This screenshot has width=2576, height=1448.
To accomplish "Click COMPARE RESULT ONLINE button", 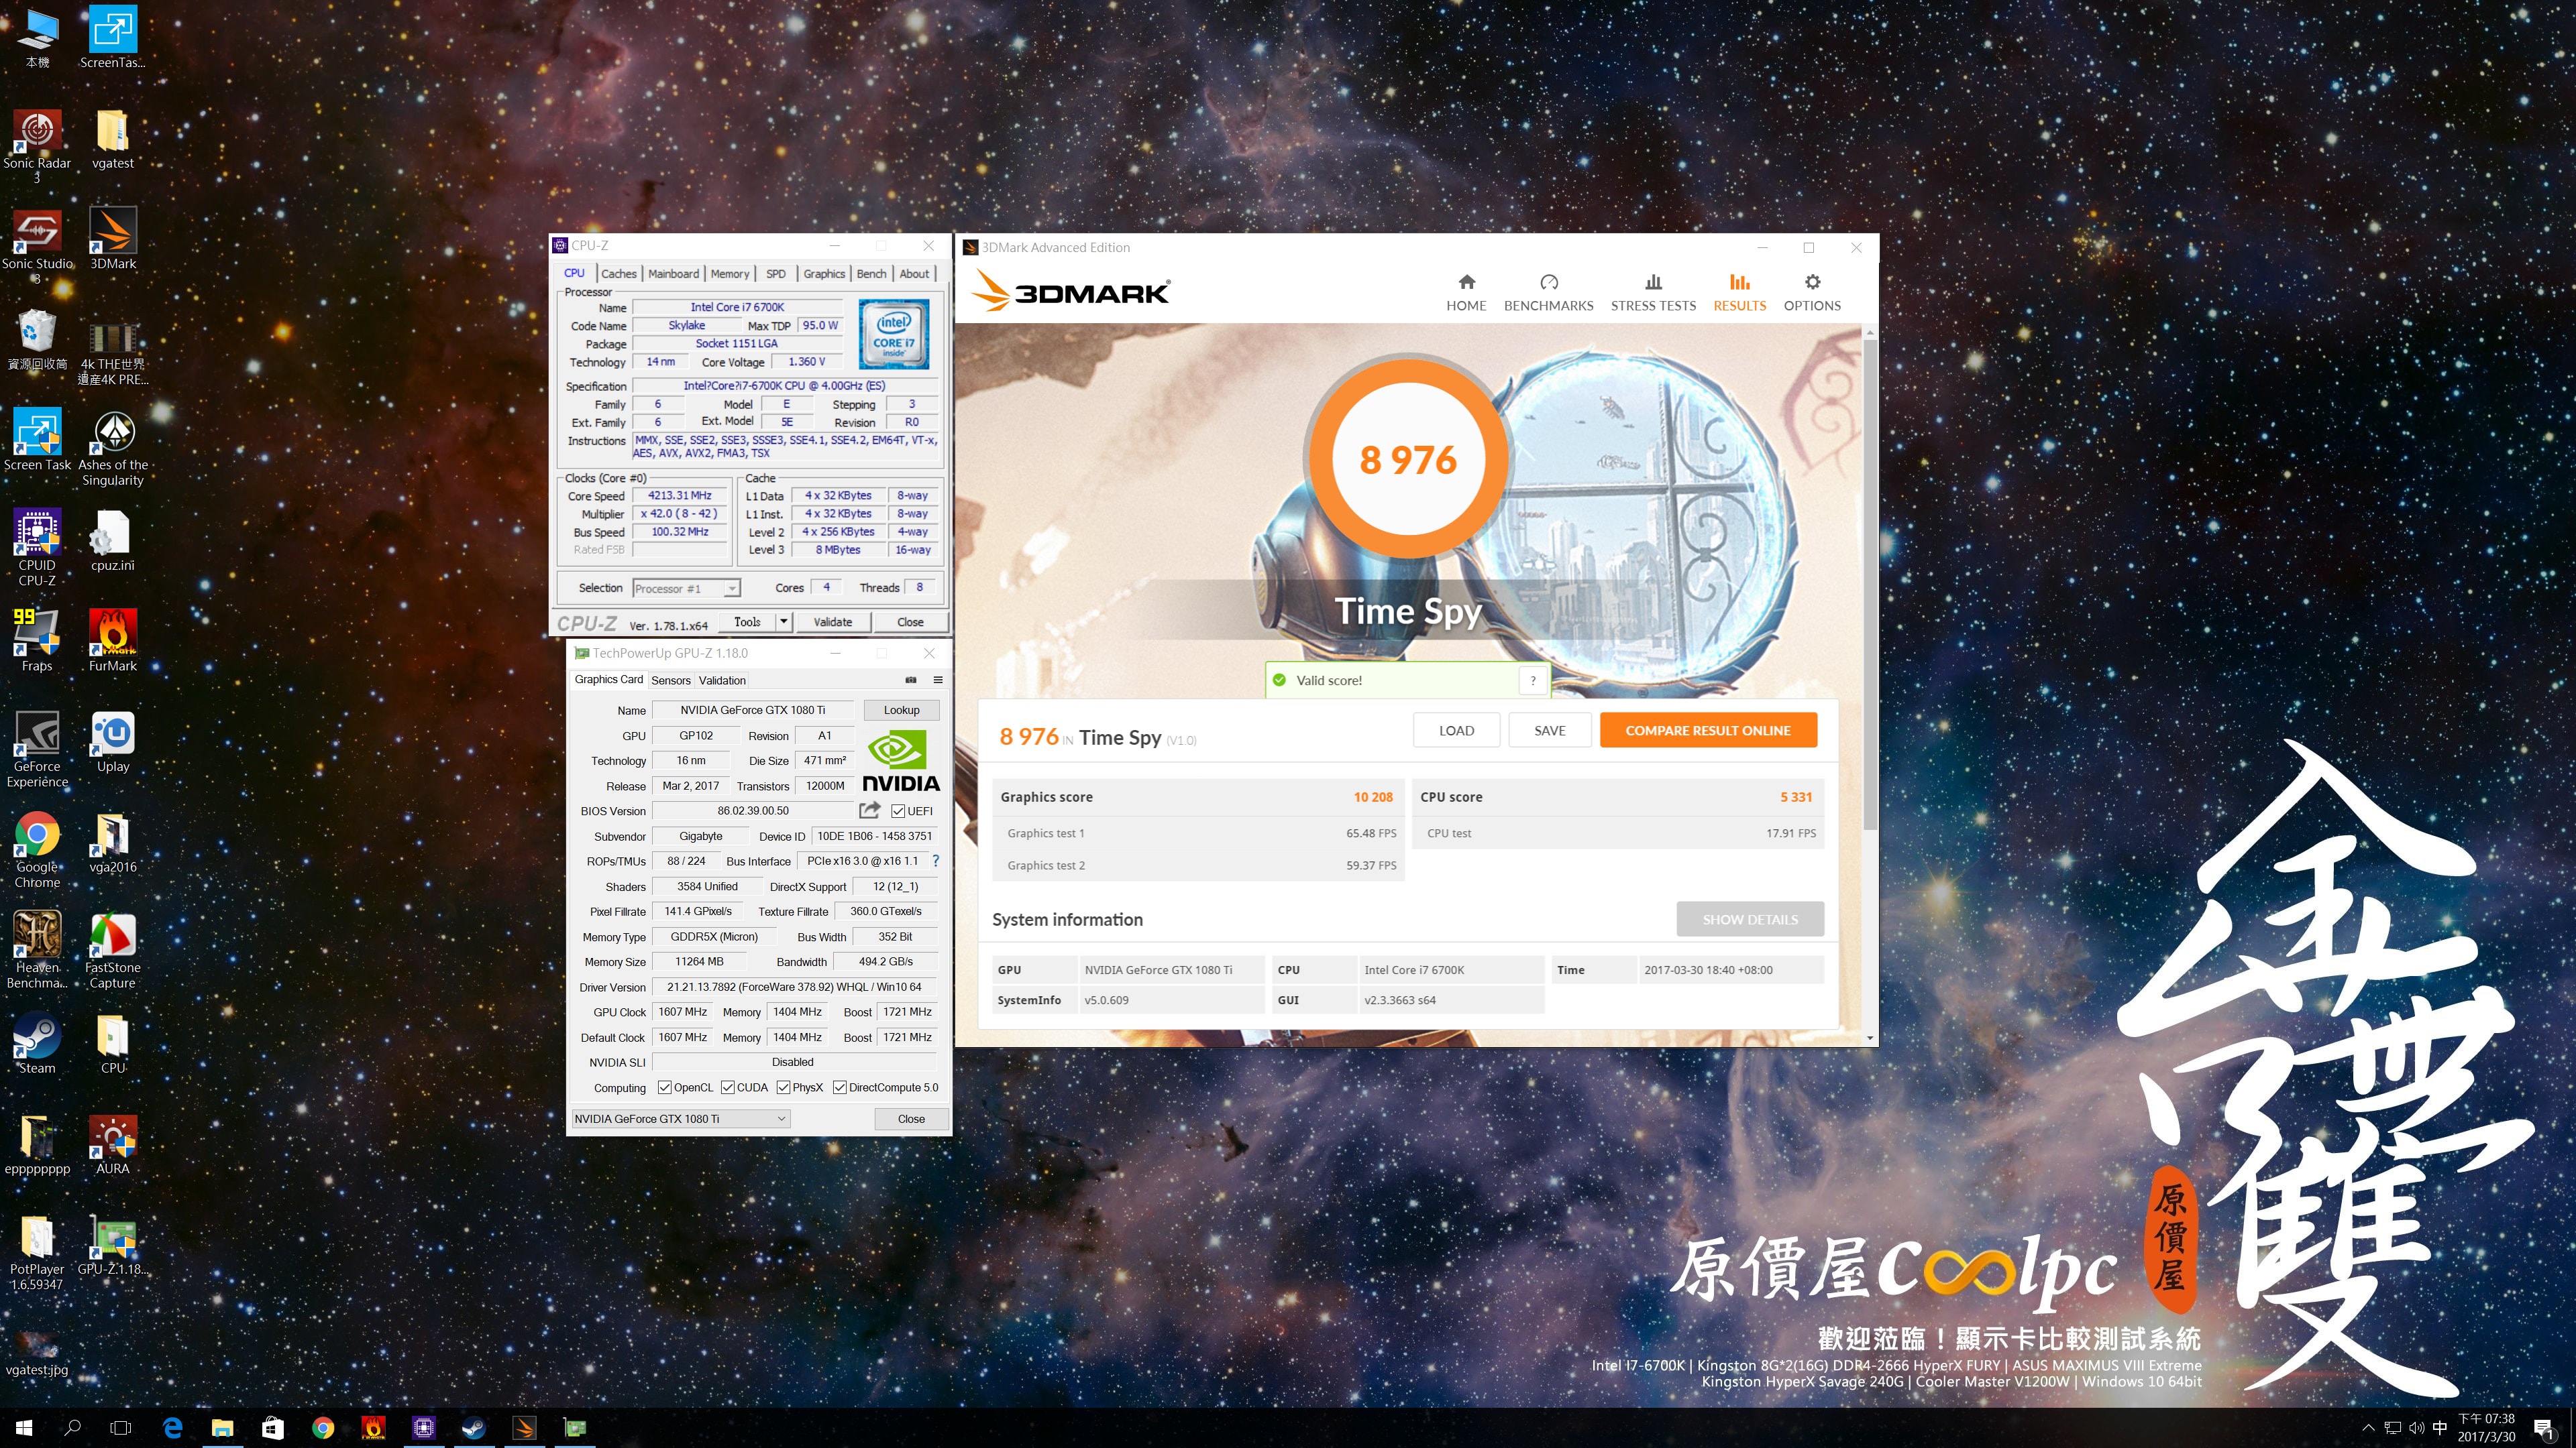I will pos(1708,731).
